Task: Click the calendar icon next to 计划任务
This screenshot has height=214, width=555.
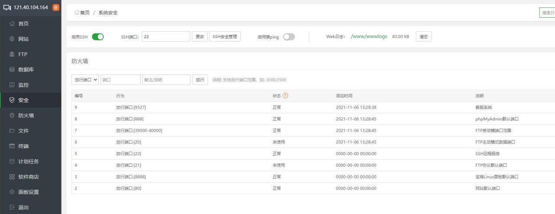Action: pos(12,162)
